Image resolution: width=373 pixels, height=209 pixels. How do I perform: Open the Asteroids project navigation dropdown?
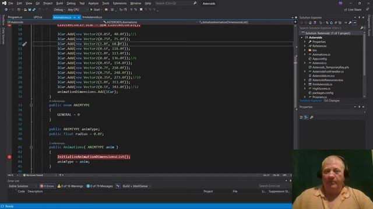point(54,22)
